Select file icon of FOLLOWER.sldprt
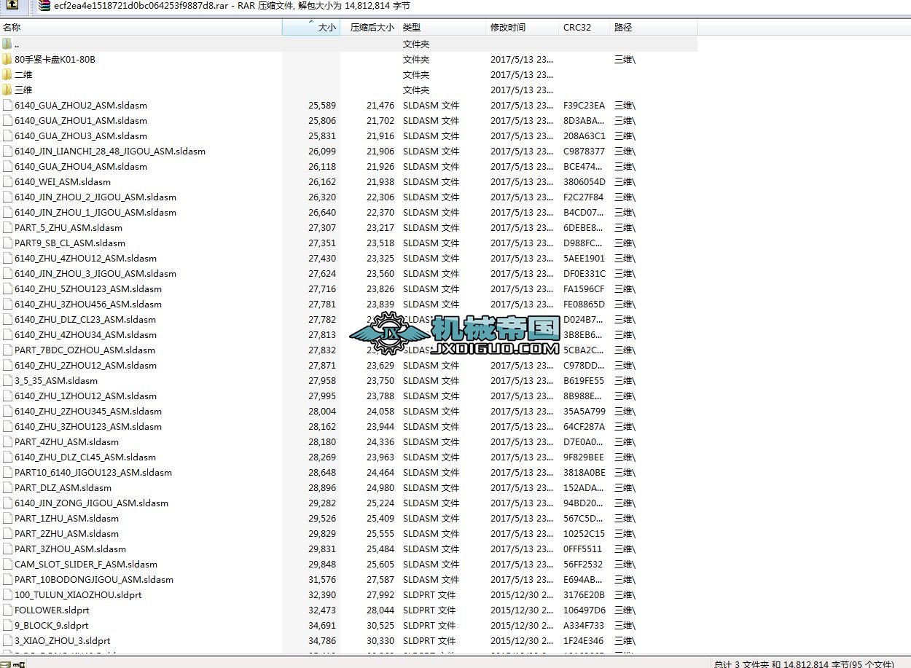This screenshot has height=668, width=911. pos(7,610)
